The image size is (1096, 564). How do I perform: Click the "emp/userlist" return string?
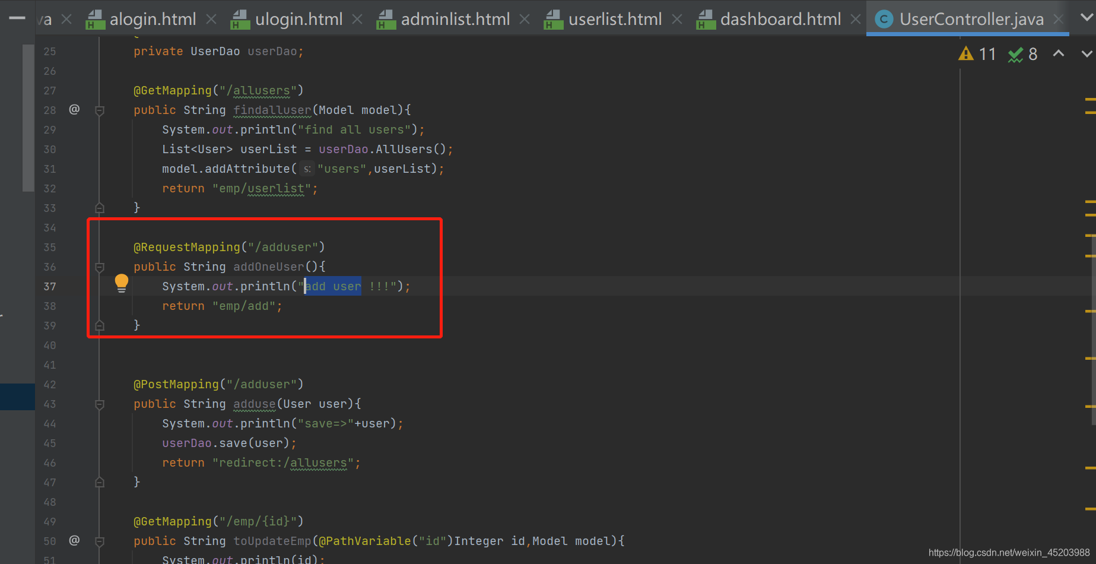click(262, 188)
